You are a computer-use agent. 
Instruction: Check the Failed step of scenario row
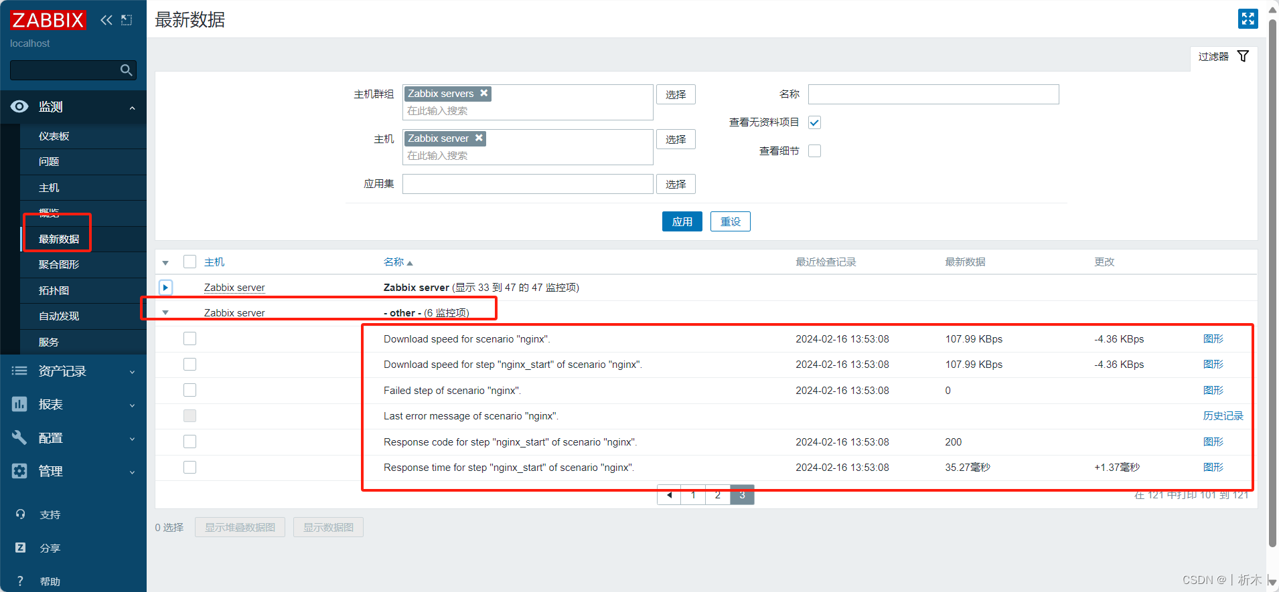pos(190,390)
